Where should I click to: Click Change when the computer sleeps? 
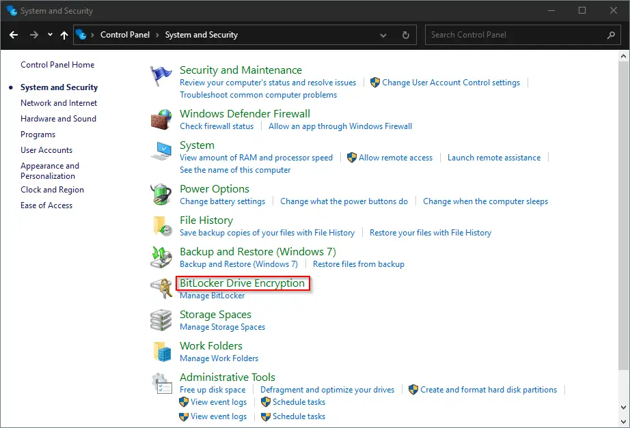(x=485, y=201)
